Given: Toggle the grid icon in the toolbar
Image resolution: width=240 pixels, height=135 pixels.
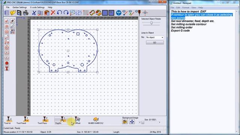Looking at the screenshot, I should (86, 13).
